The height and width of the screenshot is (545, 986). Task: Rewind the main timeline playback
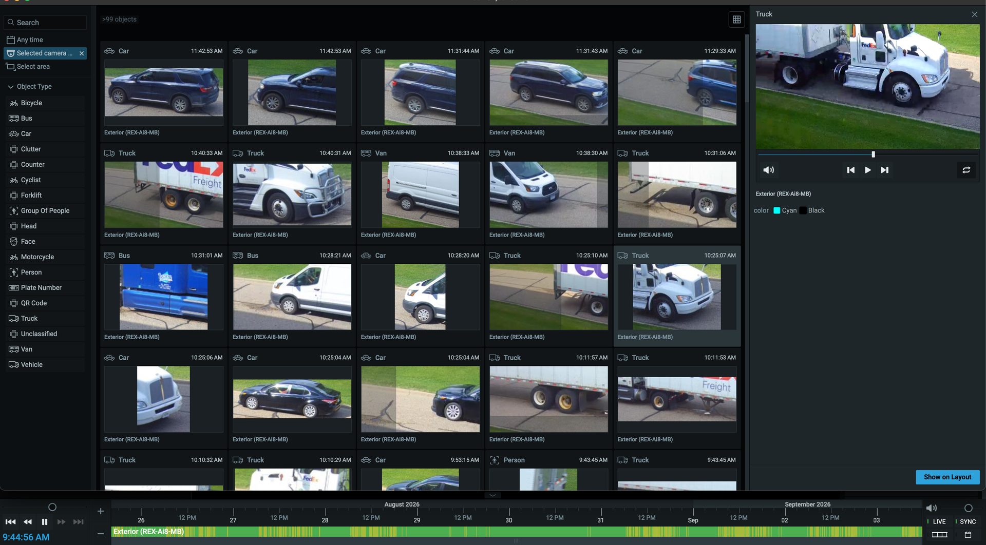tap(28, 522)
